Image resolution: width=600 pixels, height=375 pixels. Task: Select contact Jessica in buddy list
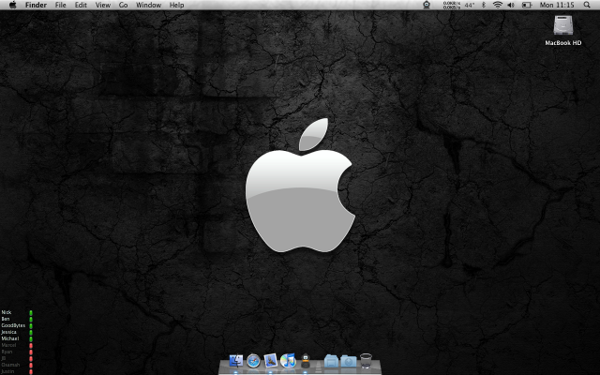click(x=8, y=332)
